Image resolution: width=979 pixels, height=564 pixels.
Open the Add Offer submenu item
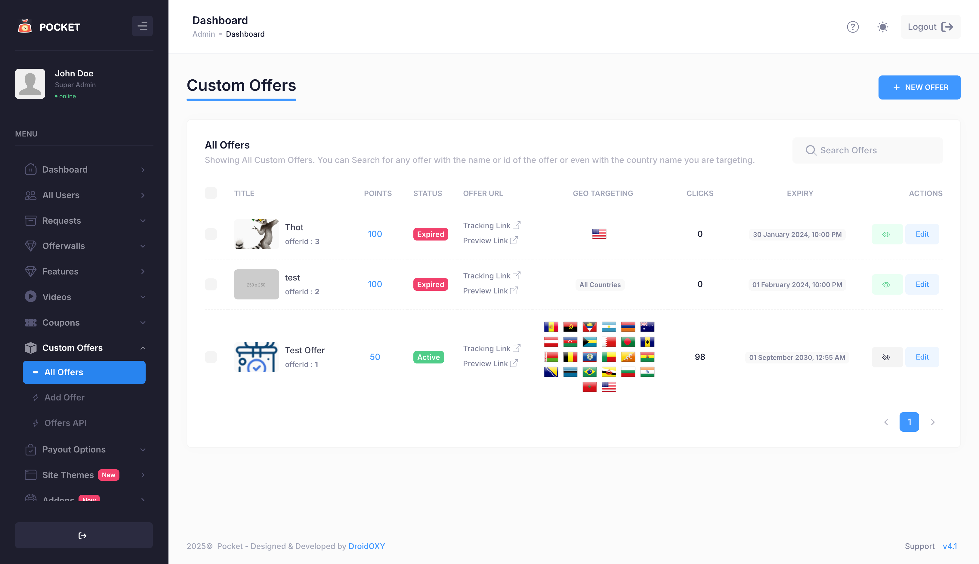click(x=64, y=397)
